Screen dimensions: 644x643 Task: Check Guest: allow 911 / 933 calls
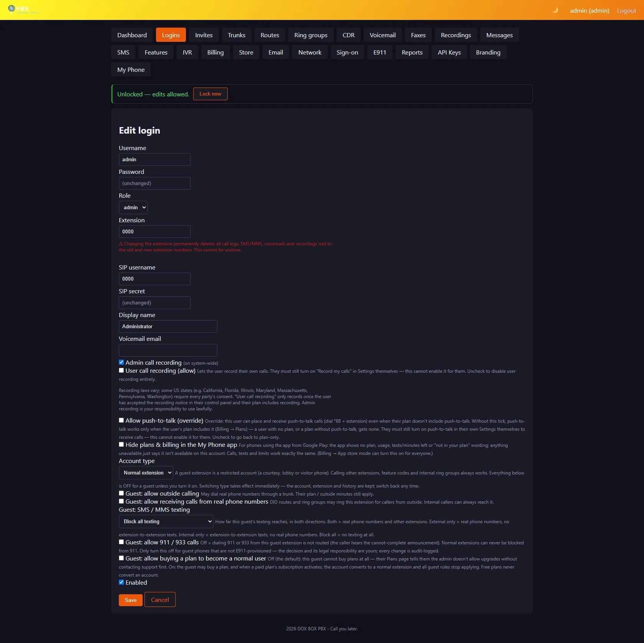coord(121,542)
